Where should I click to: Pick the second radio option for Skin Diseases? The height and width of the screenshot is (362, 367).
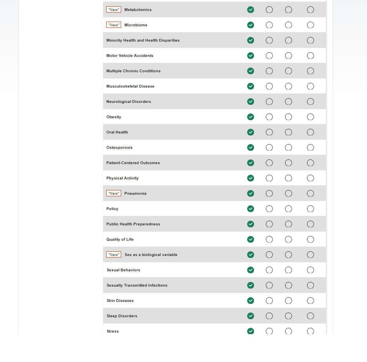point(269,301)
